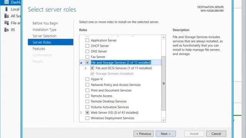The height and width of the screenshot is (138, 246).
Task: Tick the Remote Access checkbox
Action: click(x=87, y=96)
